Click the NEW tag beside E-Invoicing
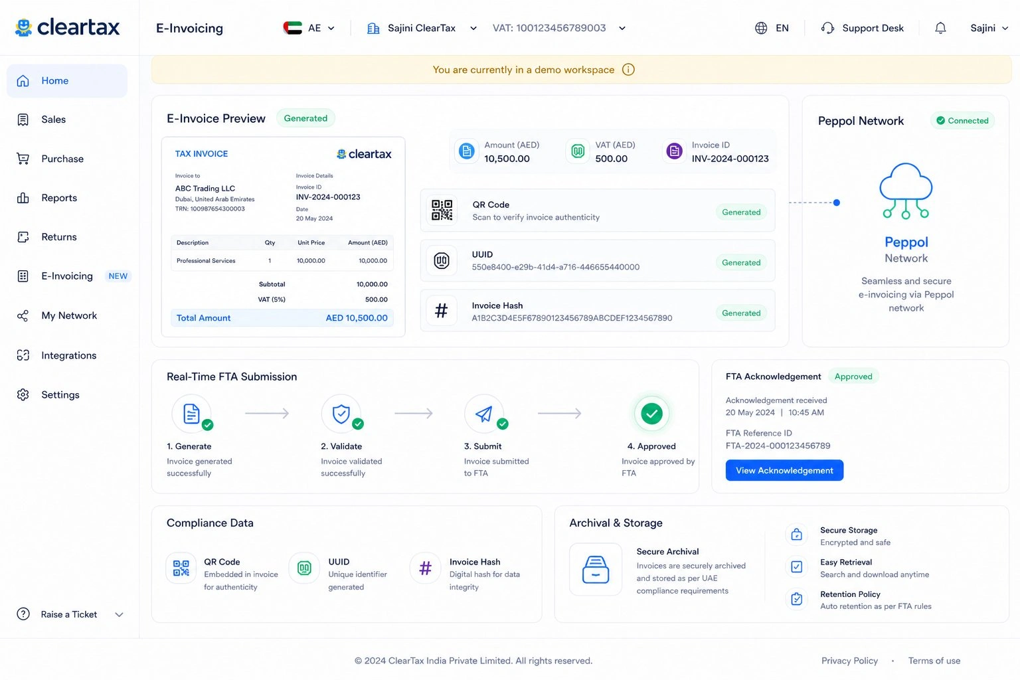The image size is (1020, 680). point(118,276)
